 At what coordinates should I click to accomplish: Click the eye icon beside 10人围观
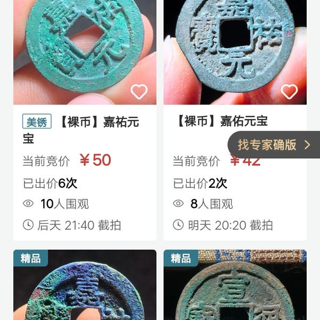click(28, 204)
